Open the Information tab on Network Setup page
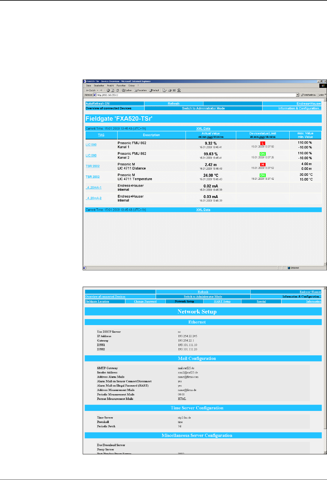The width and height of the screenshot is (327, 480). pos(314,301)
